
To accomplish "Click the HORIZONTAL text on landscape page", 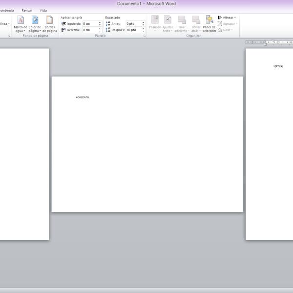I will click(x=83, y=97).
